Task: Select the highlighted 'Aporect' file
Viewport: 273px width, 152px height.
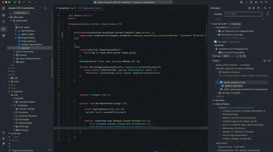Action: (29, 48)
